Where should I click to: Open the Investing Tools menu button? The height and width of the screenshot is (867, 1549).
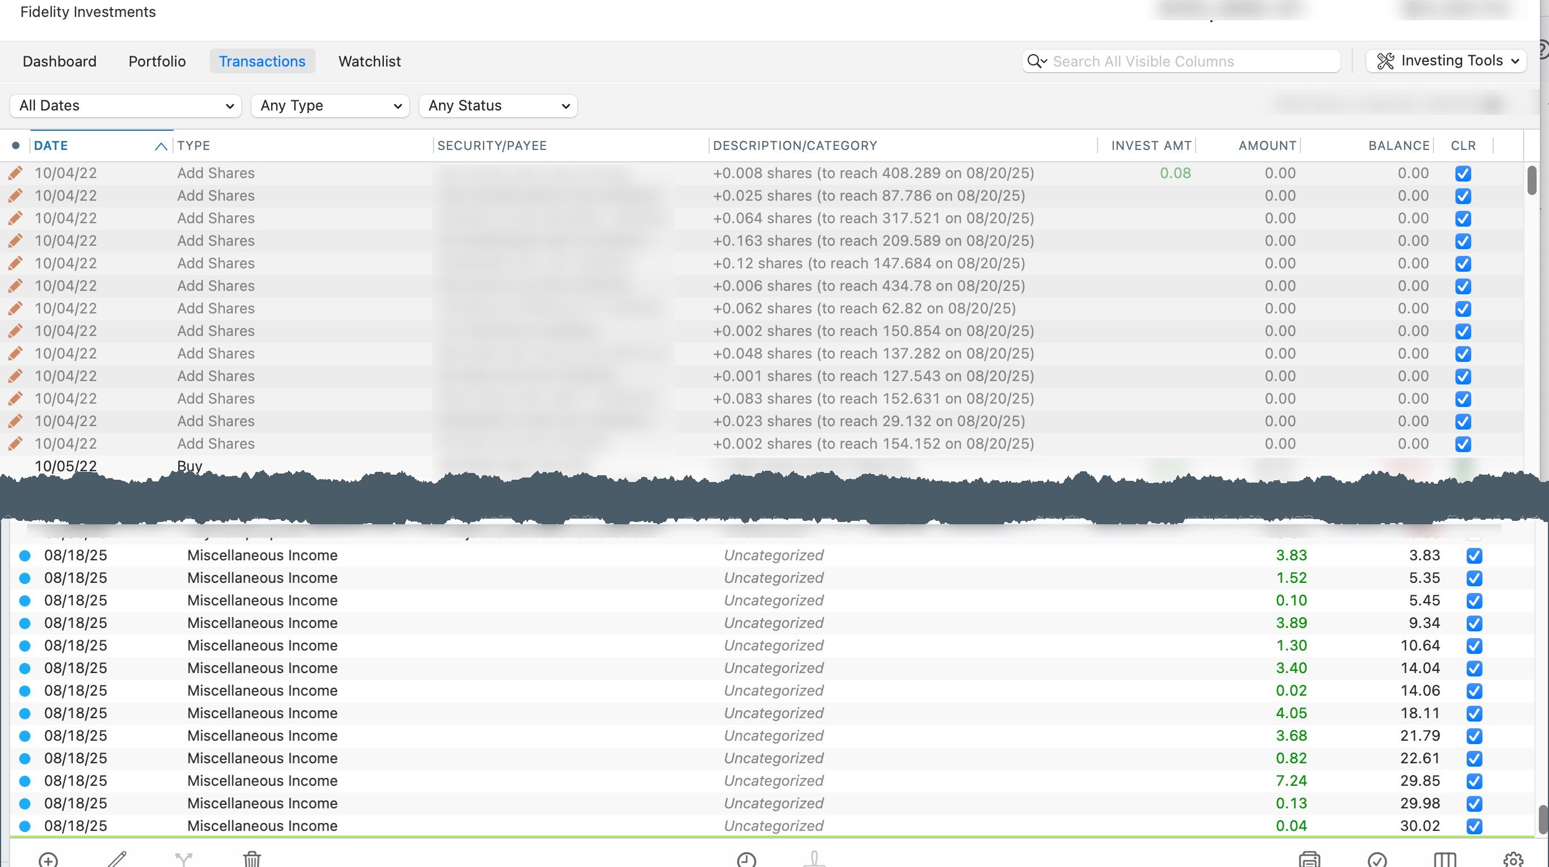pos(1446,61)
